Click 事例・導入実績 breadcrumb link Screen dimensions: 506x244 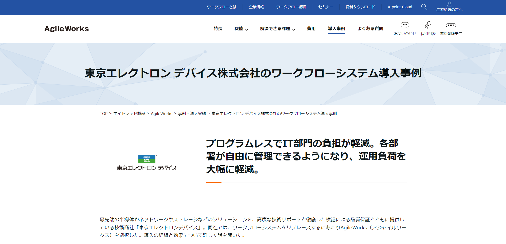pos(192,114)
